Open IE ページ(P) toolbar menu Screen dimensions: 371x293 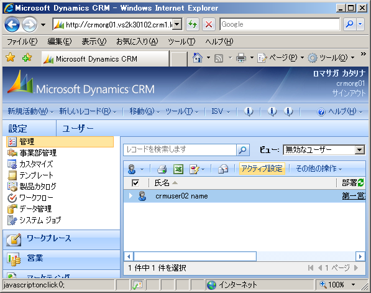point(280,58)
